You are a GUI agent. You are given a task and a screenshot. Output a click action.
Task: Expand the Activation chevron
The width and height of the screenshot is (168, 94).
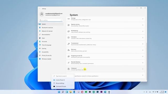click(143, 38)
